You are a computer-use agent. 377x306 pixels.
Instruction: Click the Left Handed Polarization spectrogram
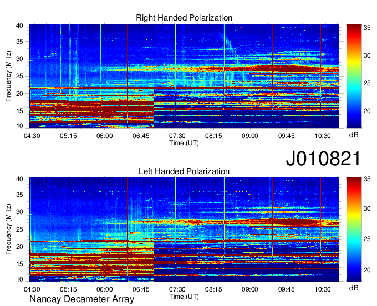pyautogui.click(x=184, y=229)
